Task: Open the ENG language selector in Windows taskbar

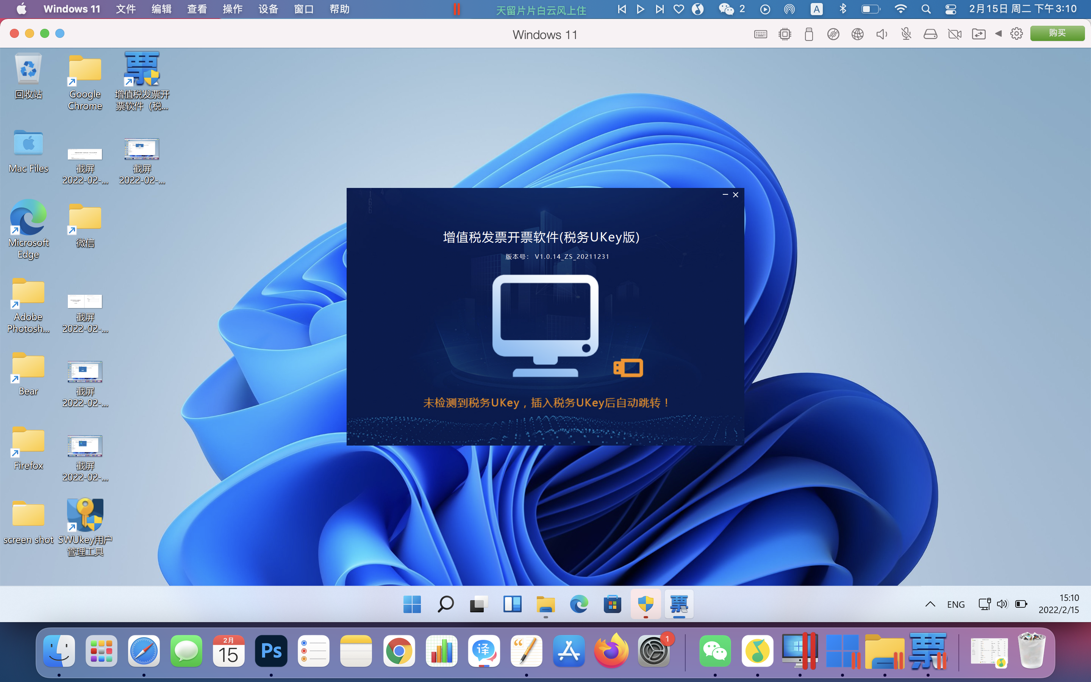Action: tap(956, 604)
